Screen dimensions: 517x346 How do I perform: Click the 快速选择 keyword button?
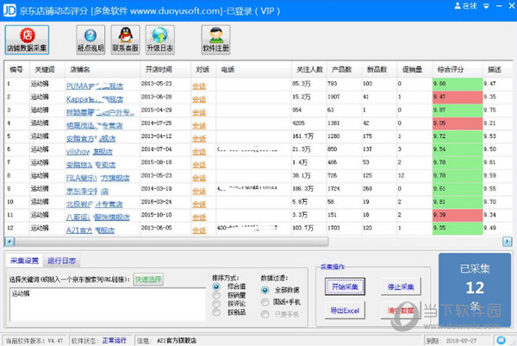(147, 279)
